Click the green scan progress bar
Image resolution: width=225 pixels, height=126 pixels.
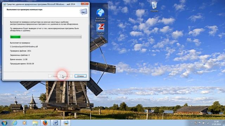pyautogui.click(x=46, y=37)
